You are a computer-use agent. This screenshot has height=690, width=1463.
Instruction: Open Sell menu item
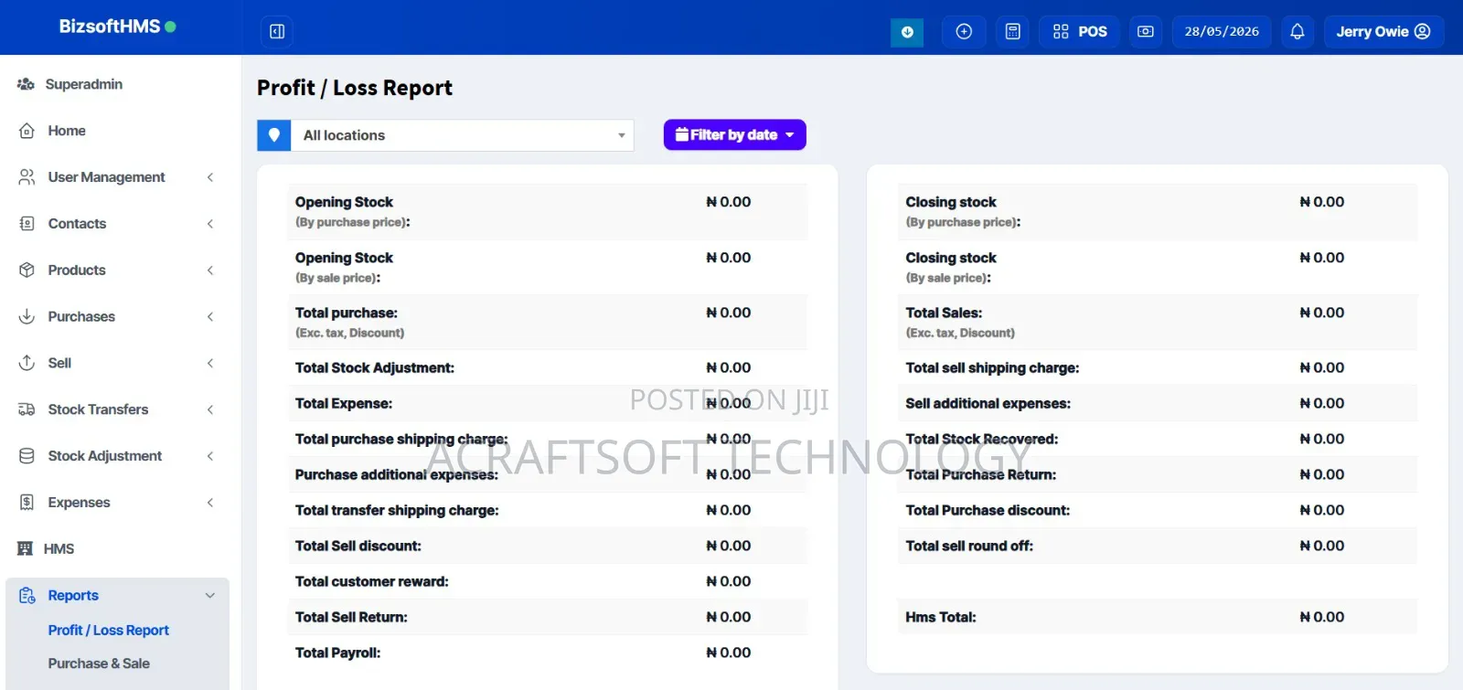59,363
